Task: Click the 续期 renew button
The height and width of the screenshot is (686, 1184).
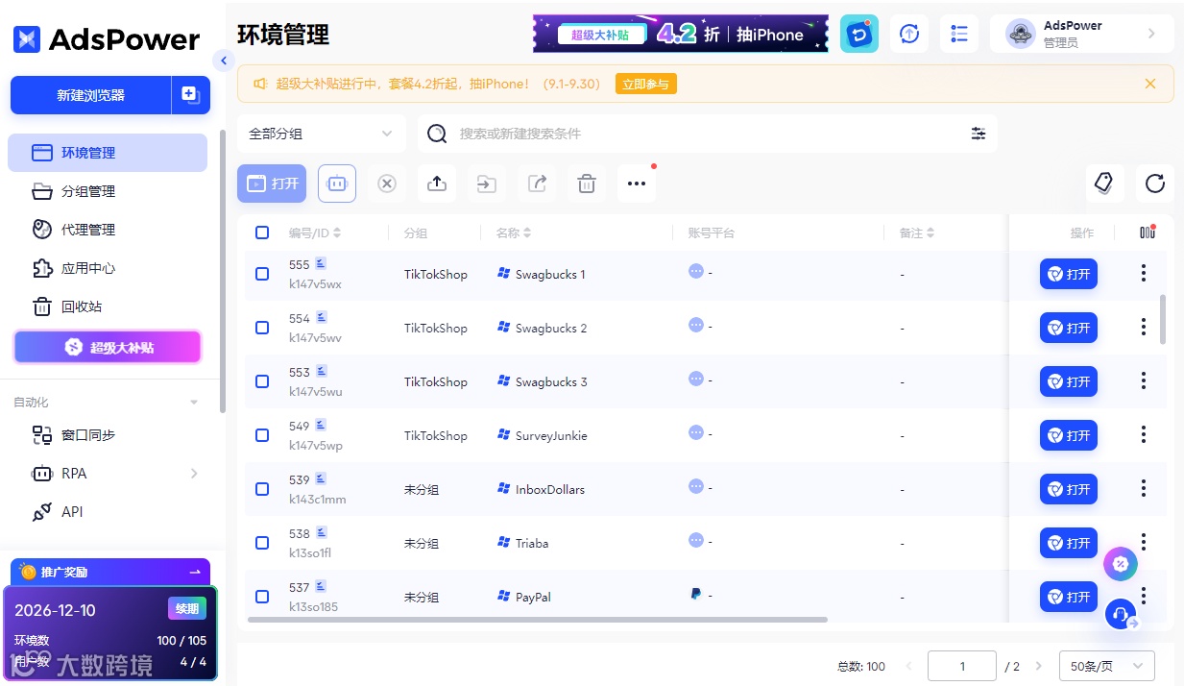Action: click(187, 608)
